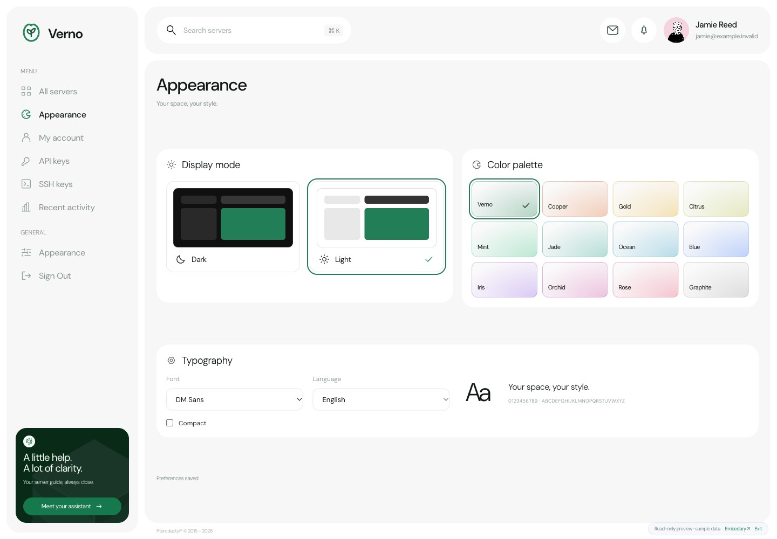Screen dimensions: 777x539
Task: Apply the Graphite color palette
Action: [x=716, y=280]
